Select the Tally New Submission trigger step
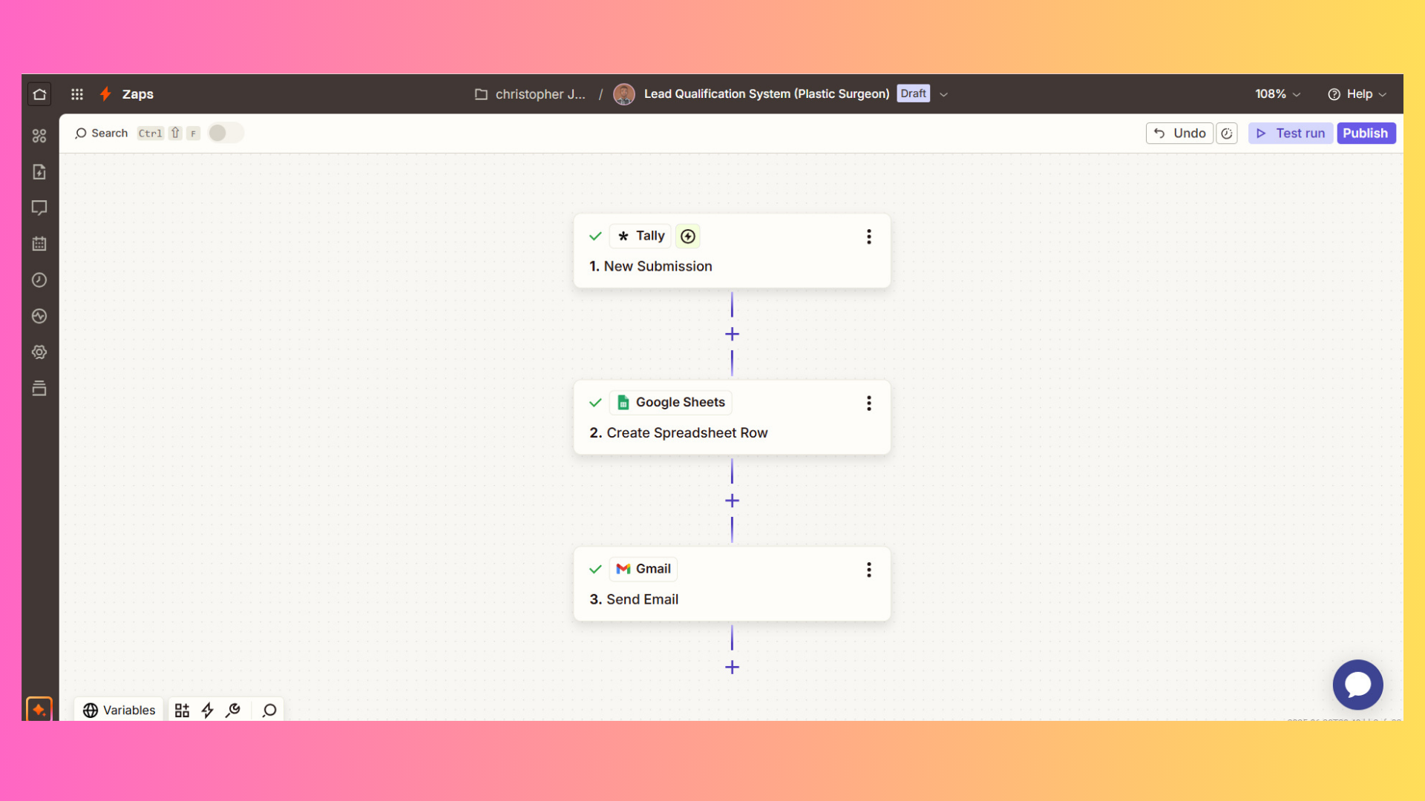Screen dimensions: 1425x801 pos(732,251)
